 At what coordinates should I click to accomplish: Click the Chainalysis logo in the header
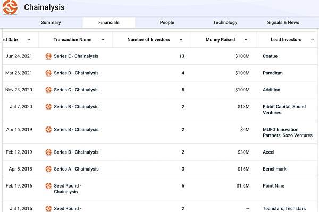click(10, 7)
